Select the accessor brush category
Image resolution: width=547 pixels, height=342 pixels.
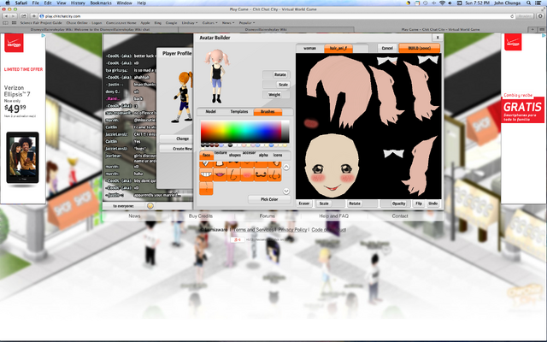(249, 153)
